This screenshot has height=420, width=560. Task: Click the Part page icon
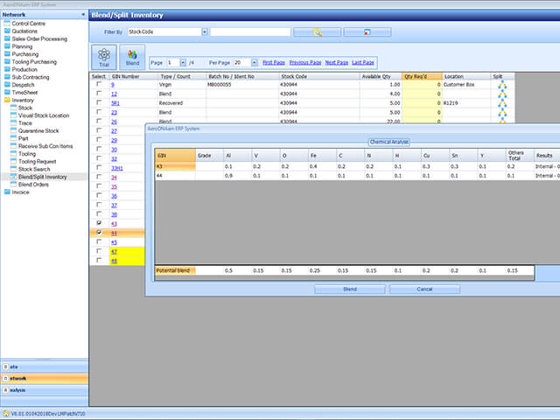tap(14, 138)
